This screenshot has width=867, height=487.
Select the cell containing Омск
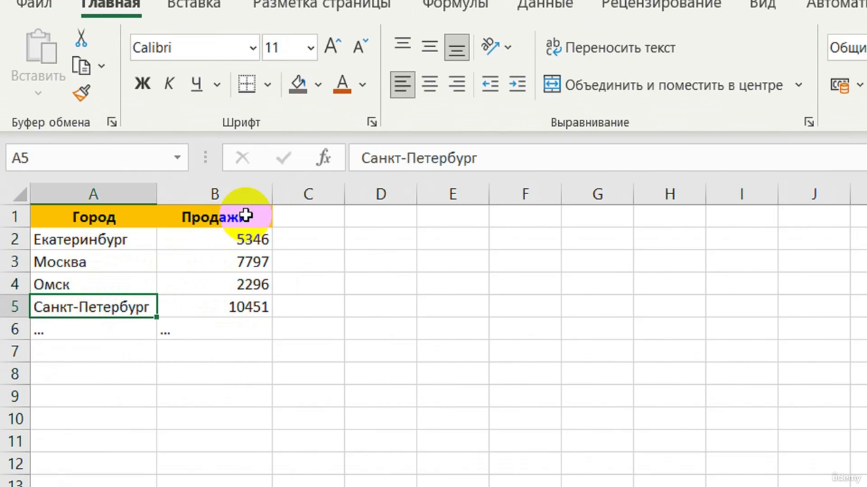[x=93, y=284]
